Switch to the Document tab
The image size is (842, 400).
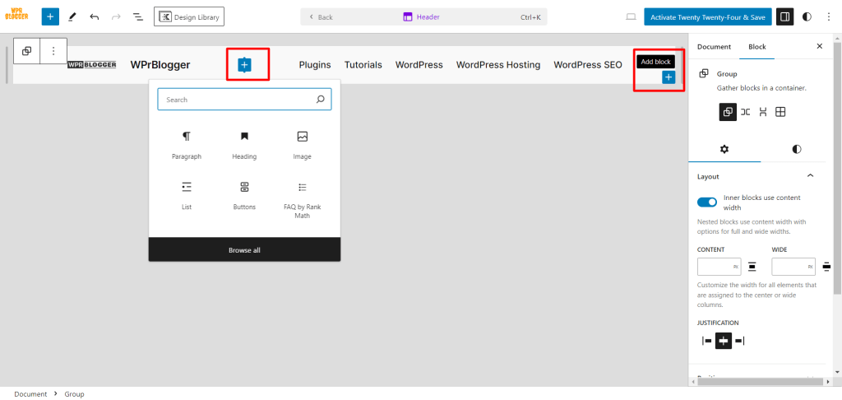[714, 47]
